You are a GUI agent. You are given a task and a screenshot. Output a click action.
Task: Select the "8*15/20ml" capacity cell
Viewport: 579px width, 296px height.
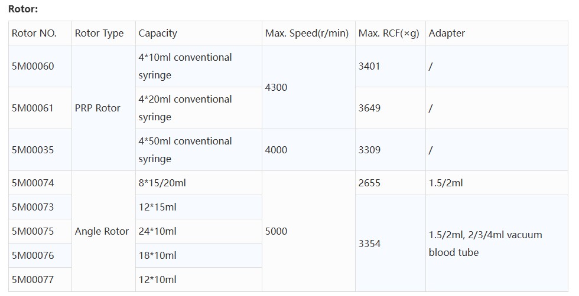pos(162,183)
